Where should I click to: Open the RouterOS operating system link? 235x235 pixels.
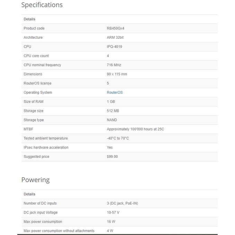pyautogui.click(x=115, y=92)
